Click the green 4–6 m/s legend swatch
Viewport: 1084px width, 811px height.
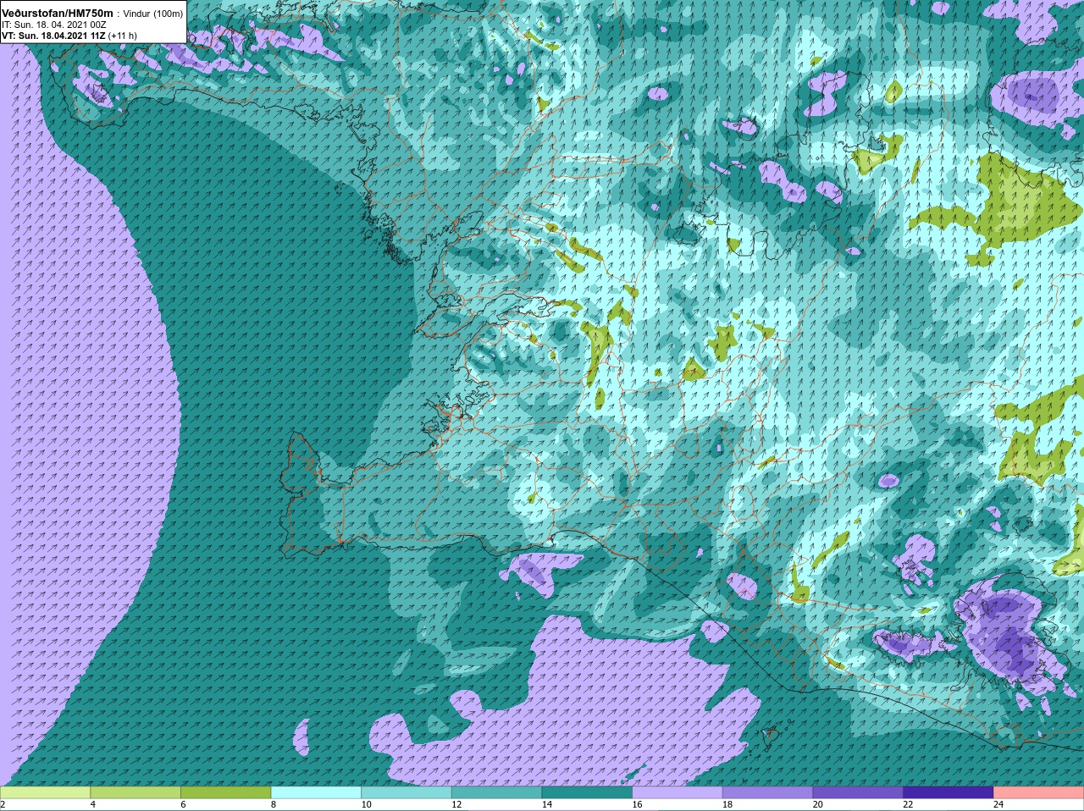coord(135,792)
